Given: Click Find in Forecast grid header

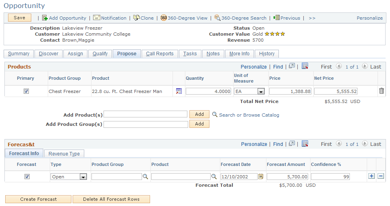Looking at the screenshot, I should [278, 144].
